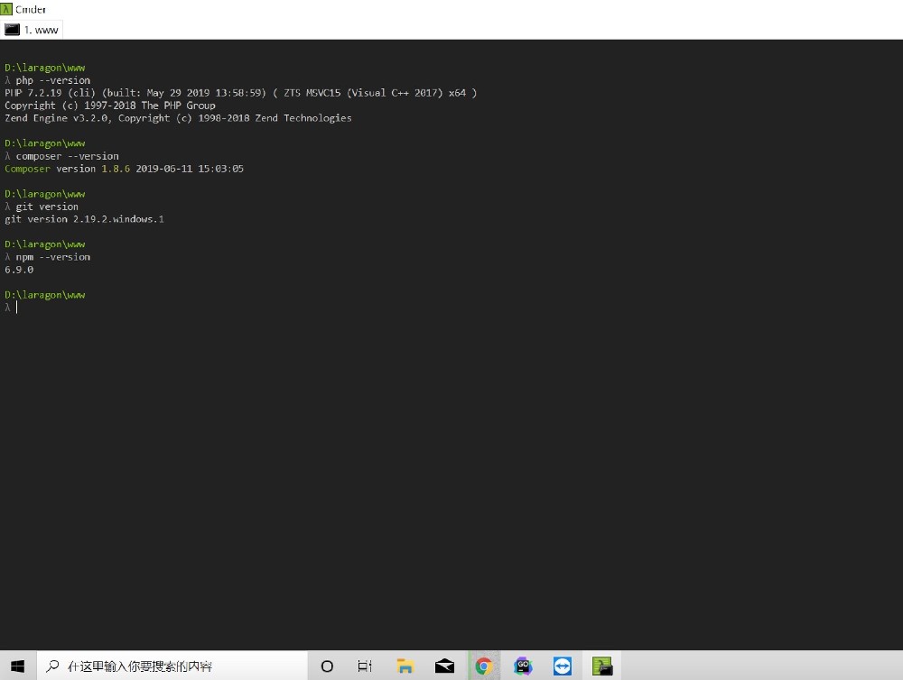The height and width of the screenshot is (680, 903).
Task: Click the Cmder terminal icon in taskbar
Action: [x=601, y=666]
